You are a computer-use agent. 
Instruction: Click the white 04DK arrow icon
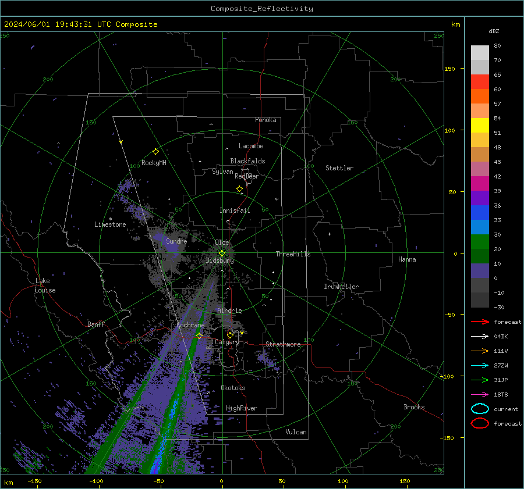coord(480,336)
